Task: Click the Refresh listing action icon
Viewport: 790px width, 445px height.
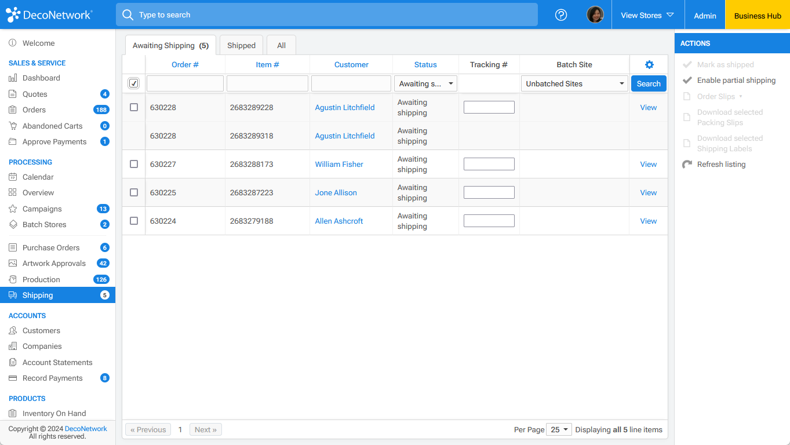Action: pyautogui.click(x=687, y=164)
